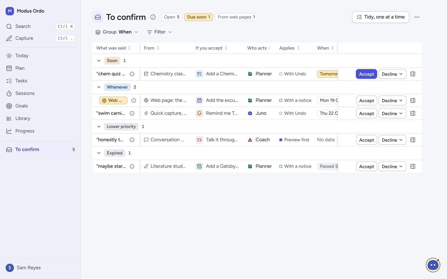
Task: Click Tidy, one at a time
Action: (x=381, y=17)
